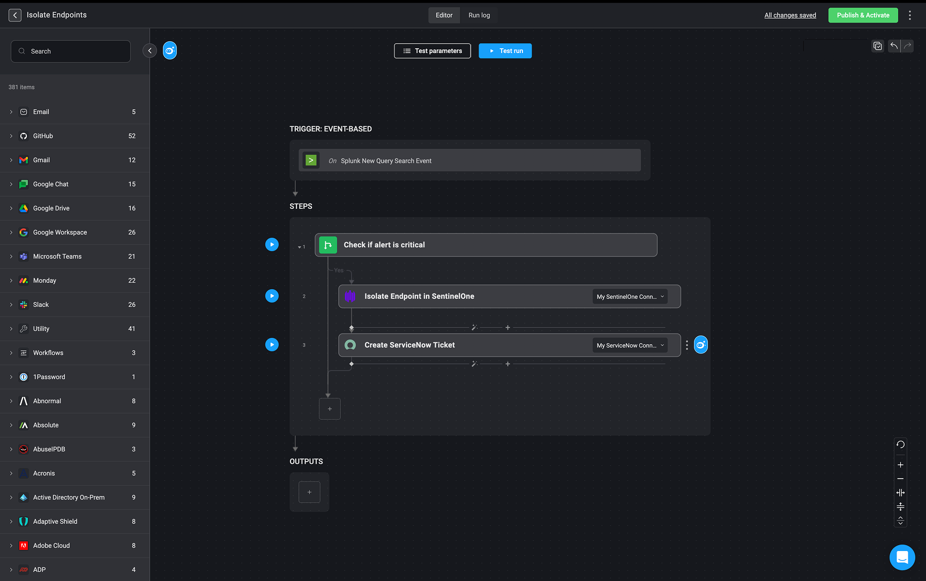Click the copy/duplicate icon in top toolbar
This screenshot has height=581, width=926.
tap(878, 46)
